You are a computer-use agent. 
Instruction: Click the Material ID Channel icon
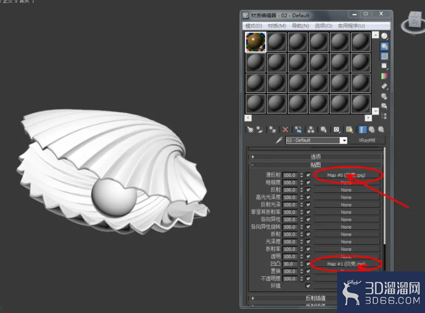[x=336, y=130]
